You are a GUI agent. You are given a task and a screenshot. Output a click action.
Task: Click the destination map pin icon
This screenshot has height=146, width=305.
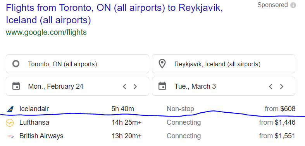point(162,64)
